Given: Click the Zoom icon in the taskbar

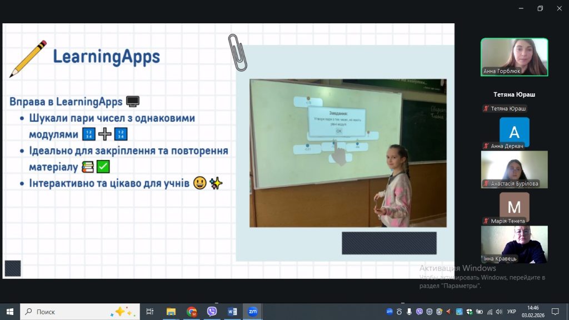Looking at the screenshot, I should coord(252,312).
